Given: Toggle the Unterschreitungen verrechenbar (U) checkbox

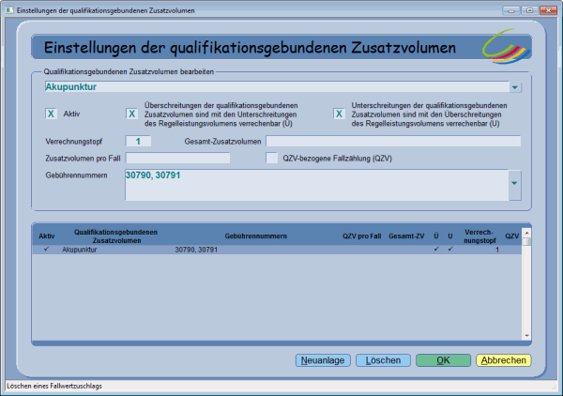Looking at the screenshot, I should coord(339,114).
